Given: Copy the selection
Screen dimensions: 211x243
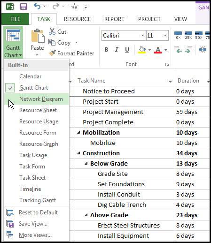Looking at the screenshot, I should (x=60, y=43).
